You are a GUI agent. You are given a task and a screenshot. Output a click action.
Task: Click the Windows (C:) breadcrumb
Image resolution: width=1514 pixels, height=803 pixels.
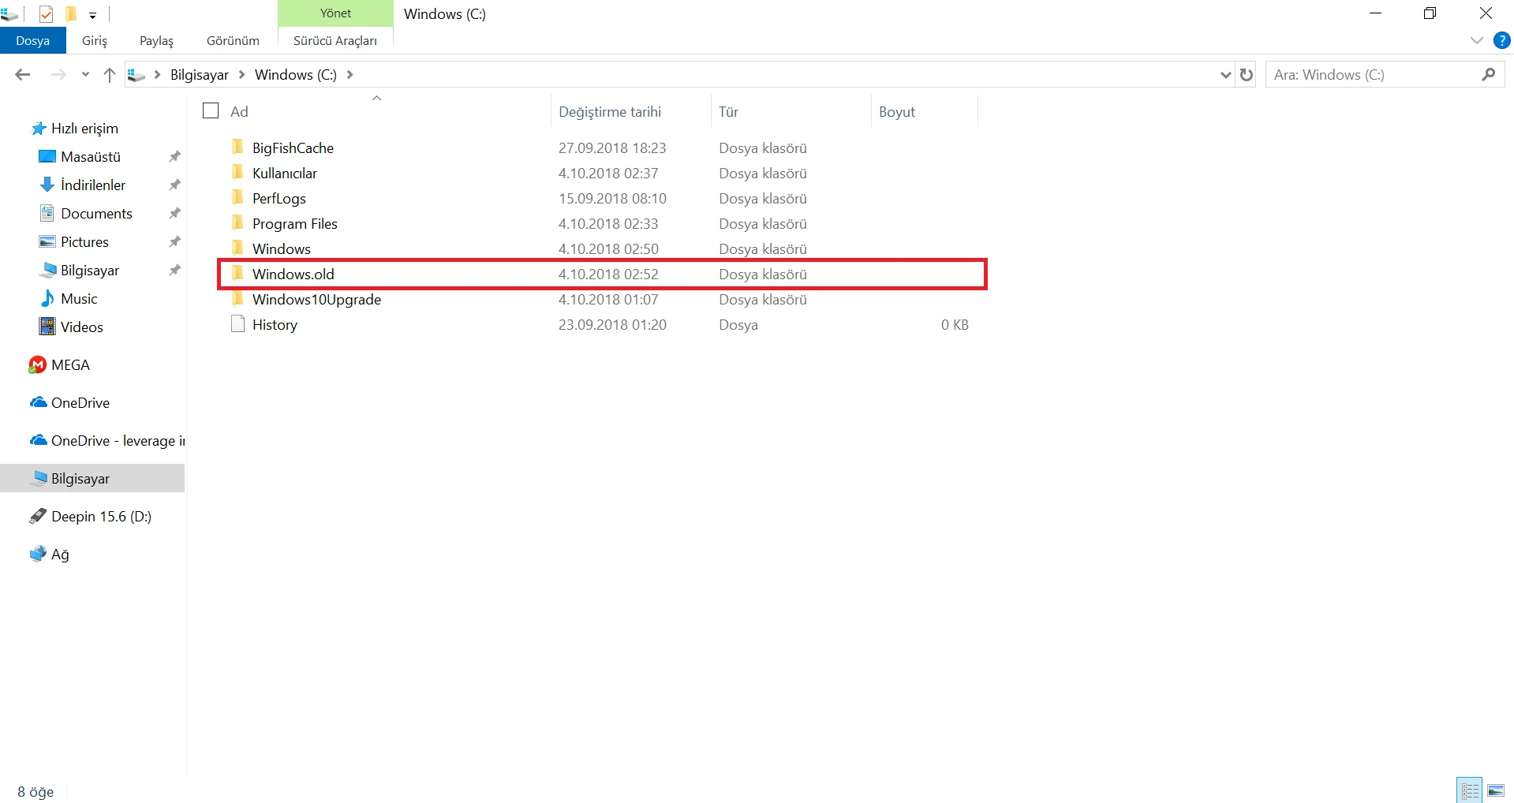coord(296,75)
